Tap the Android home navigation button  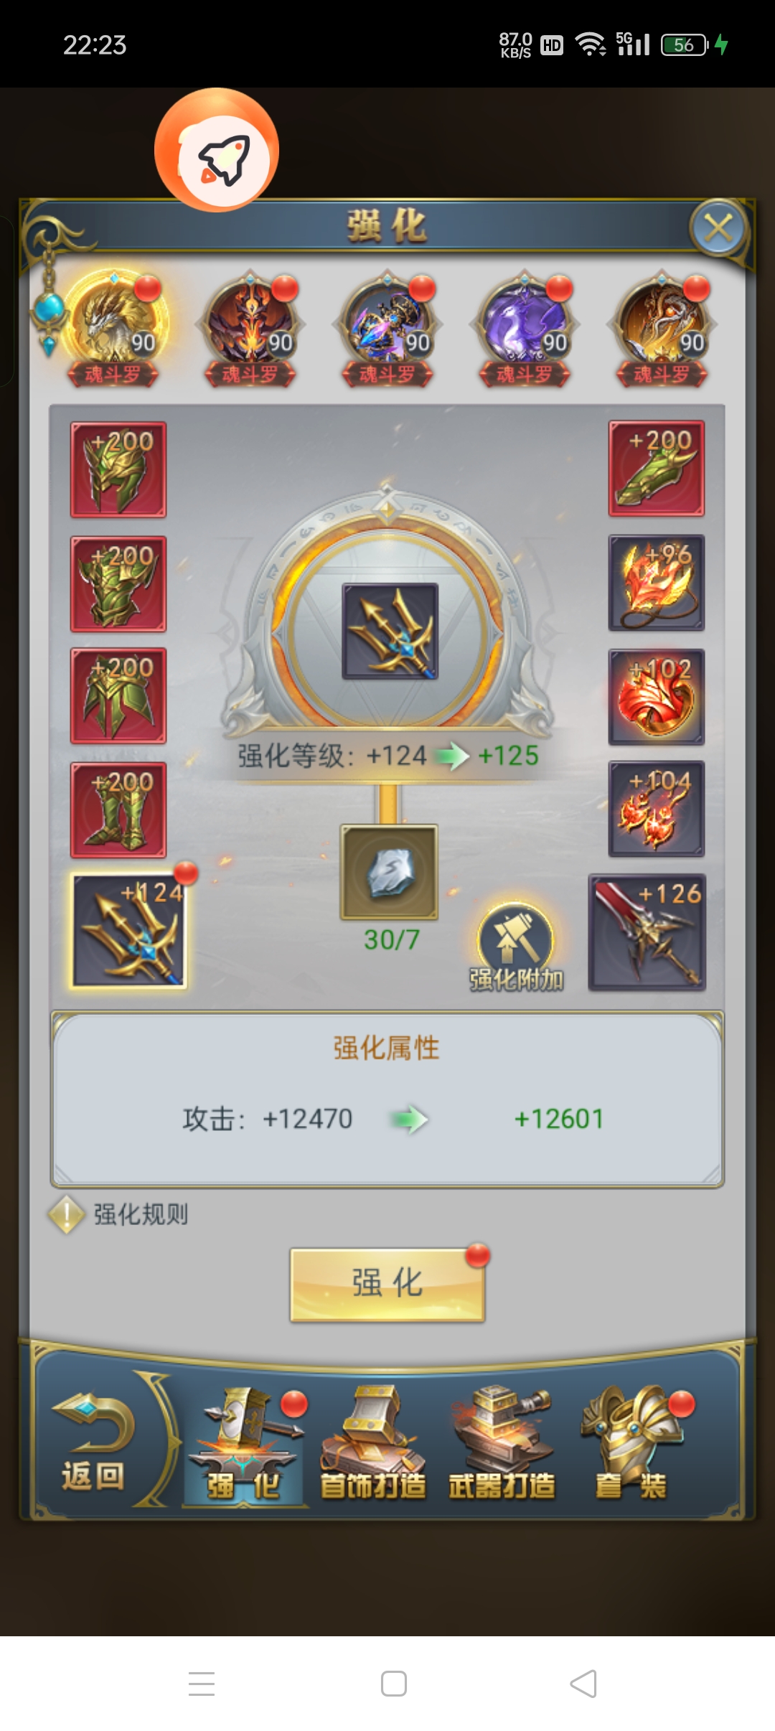click(393, 1684)
